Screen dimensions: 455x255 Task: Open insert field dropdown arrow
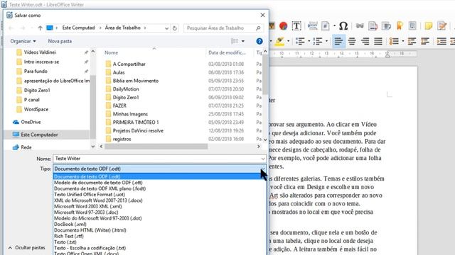(x=334, y=26)
